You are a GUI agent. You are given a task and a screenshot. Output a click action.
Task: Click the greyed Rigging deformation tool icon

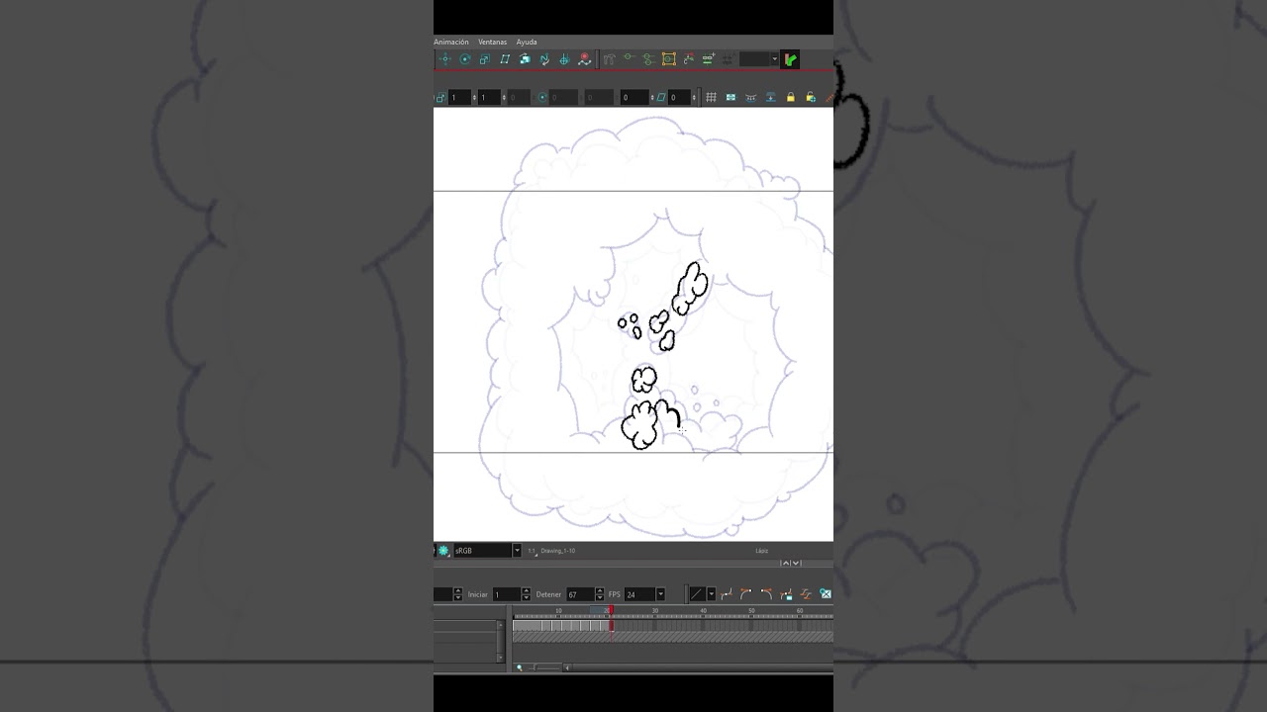click(x=610, y=59)
